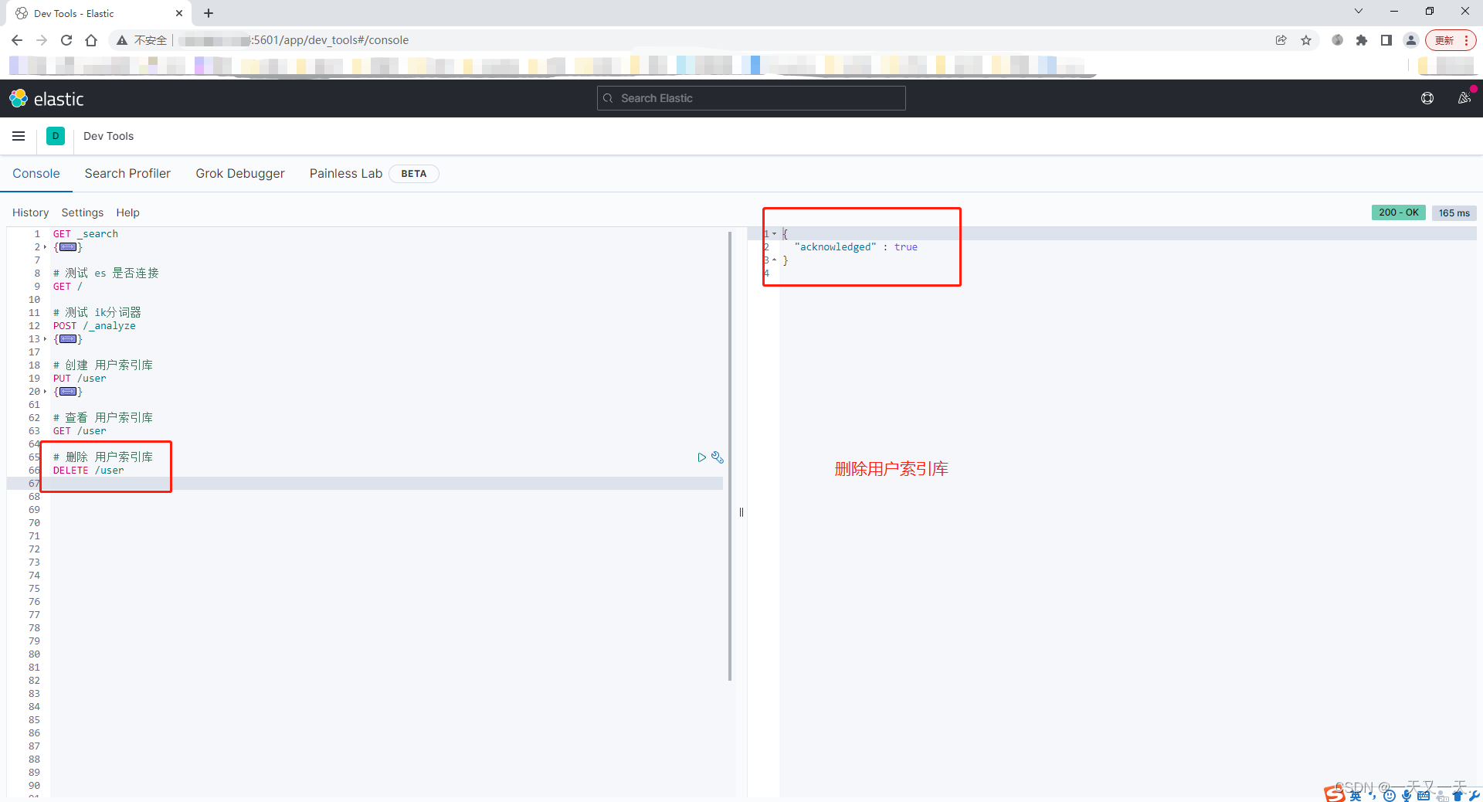The width and height of the screenshot is (1483, 802).
Task: Click the D space avatar icon
Action: tap(55, 136)
